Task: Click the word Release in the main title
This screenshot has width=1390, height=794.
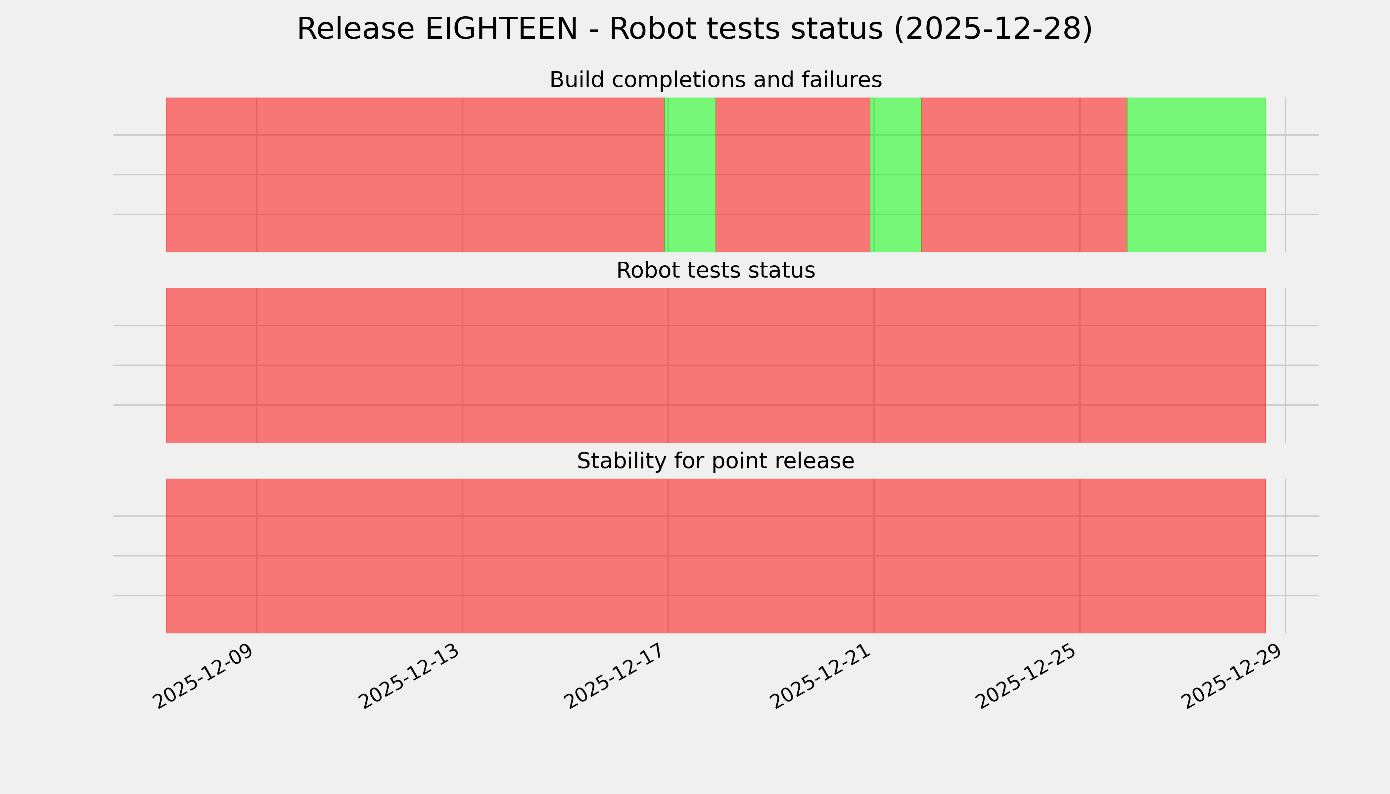Action: coord(355,29)
